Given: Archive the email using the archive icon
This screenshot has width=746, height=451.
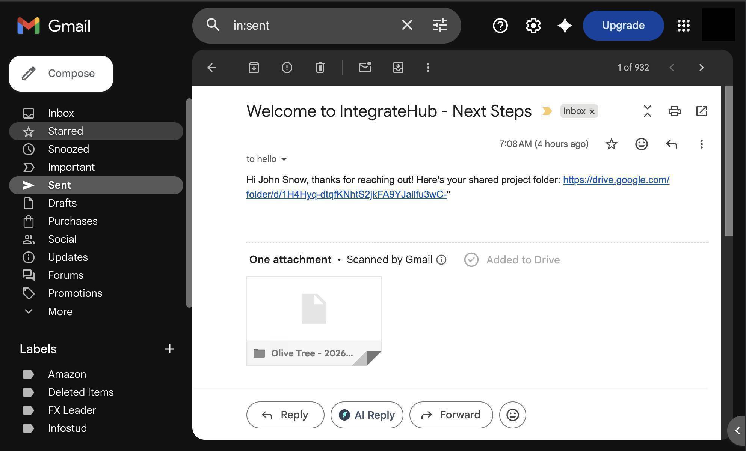Looking at the screenshot, I should coord(254,68).
